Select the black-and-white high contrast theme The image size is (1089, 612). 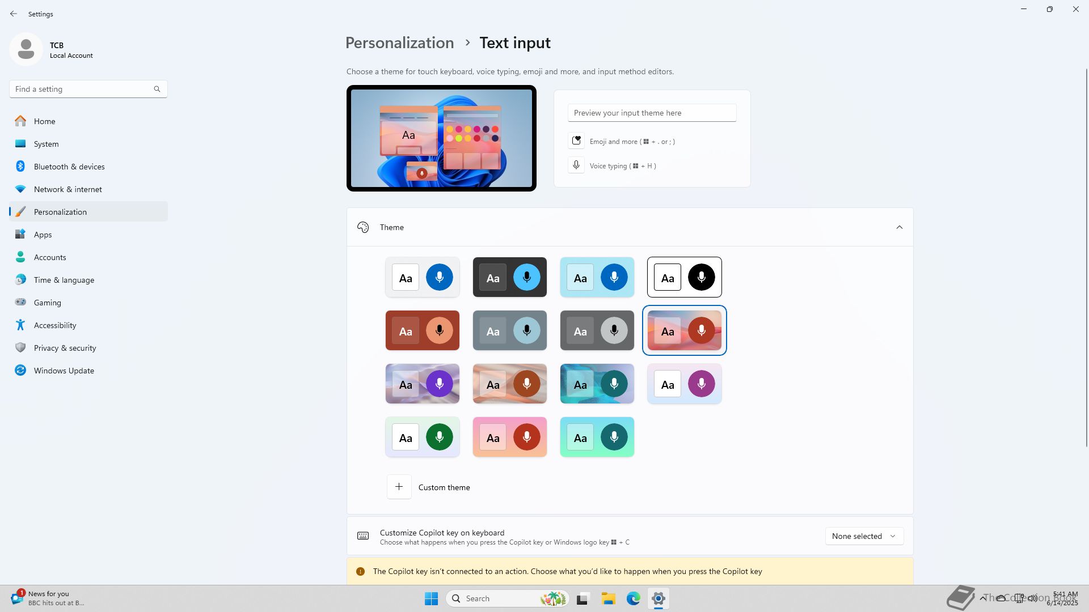pos(684,277)
